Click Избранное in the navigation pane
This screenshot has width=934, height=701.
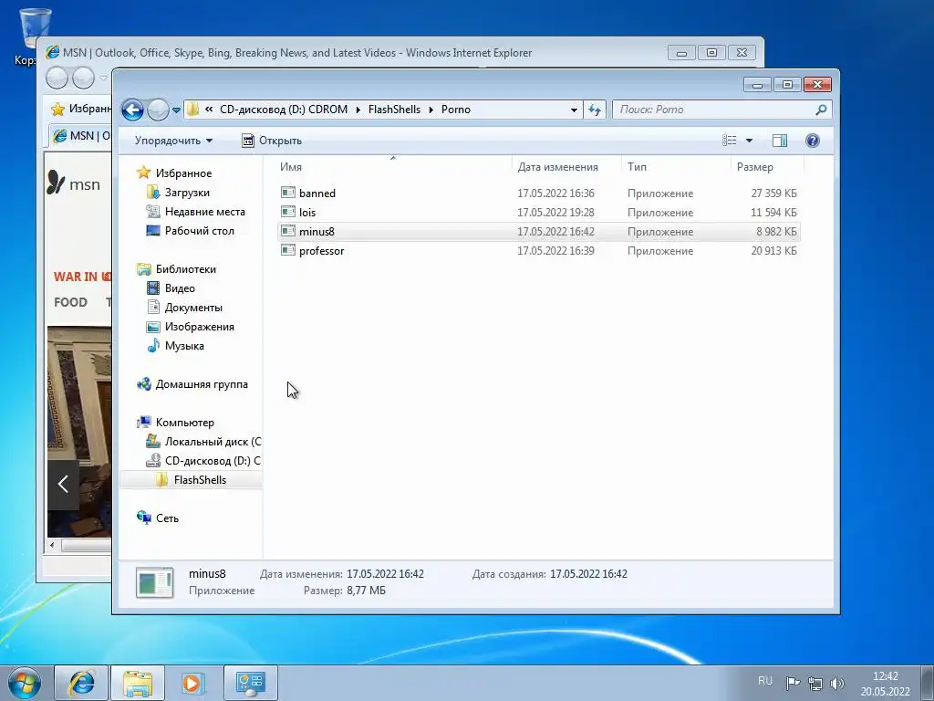(183, 173)
